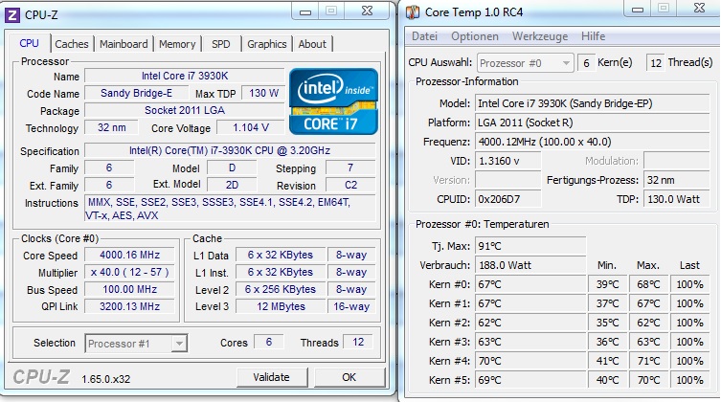Click the Stepping value 7
721x402 pixels.
350,168
